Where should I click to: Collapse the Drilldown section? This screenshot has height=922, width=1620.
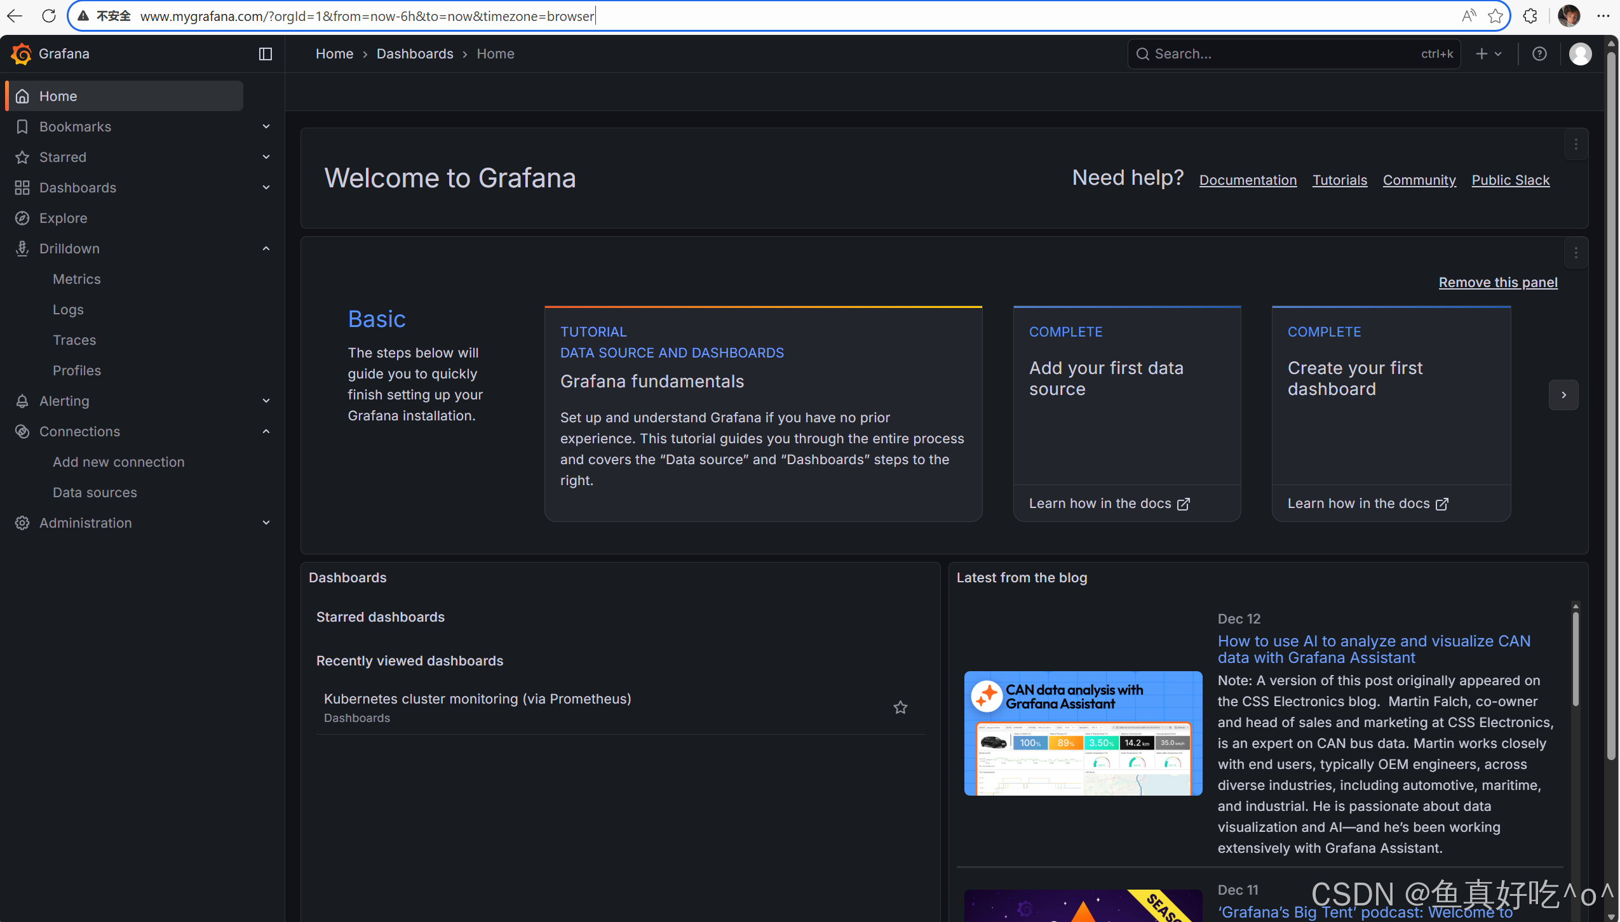pos(266,248)
